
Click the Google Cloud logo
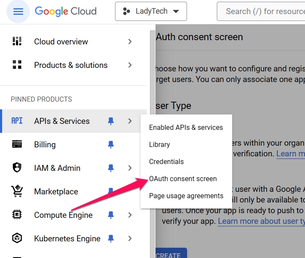[66, 11]
